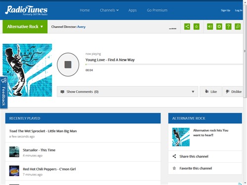Expand the Show Comments (0) bar
The image size is (247, 185).
pyautogui.click(x=127, y=92)
